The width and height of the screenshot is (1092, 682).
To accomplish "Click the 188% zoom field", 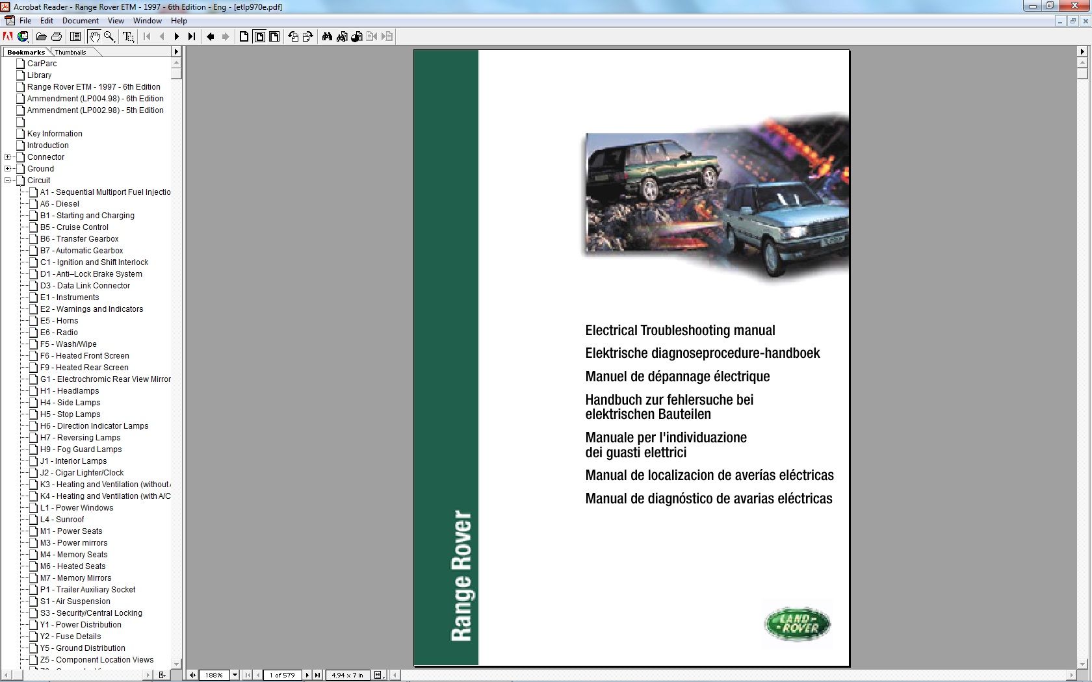I will click(x=214, y=675).
